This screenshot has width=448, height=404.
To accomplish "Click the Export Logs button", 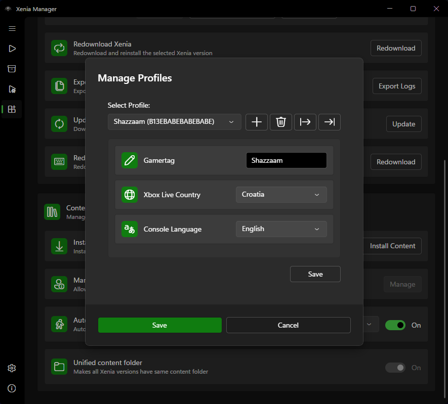I will click(396, 86).
